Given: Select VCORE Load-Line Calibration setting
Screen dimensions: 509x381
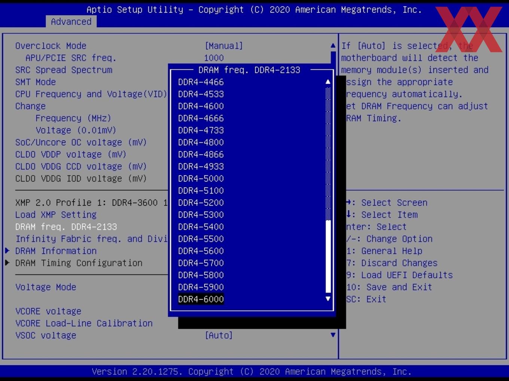Looking at the screenshot, I should pos(84,323).
